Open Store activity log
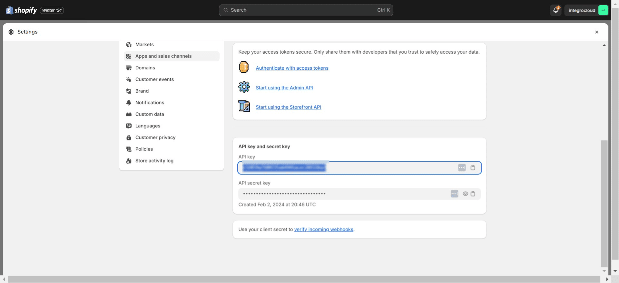The height and width of the screenshot is (283, 619). click(154, 161)
